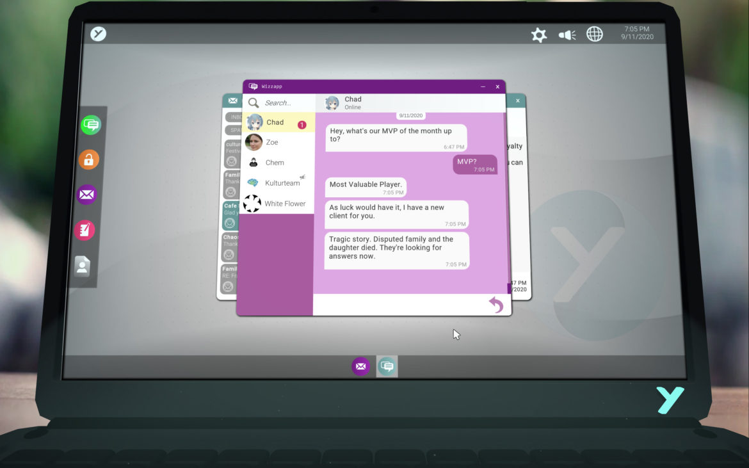The height and width of the screenshot is (468, 749).
Task: Open the globe browser icon in the top bar
Action: pos(595,35)
